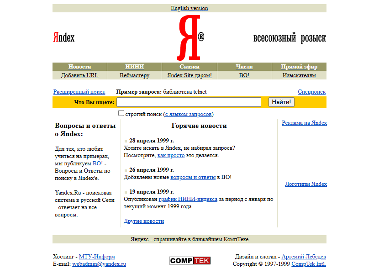View Другие новости
This screenshot has height=274, width=379.
[x=144, y=221]
